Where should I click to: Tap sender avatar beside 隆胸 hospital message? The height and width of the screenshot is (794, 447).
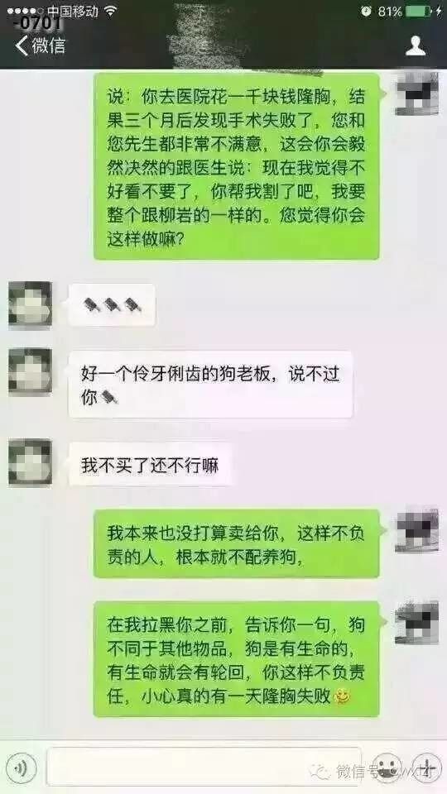[x=416, y=94]
